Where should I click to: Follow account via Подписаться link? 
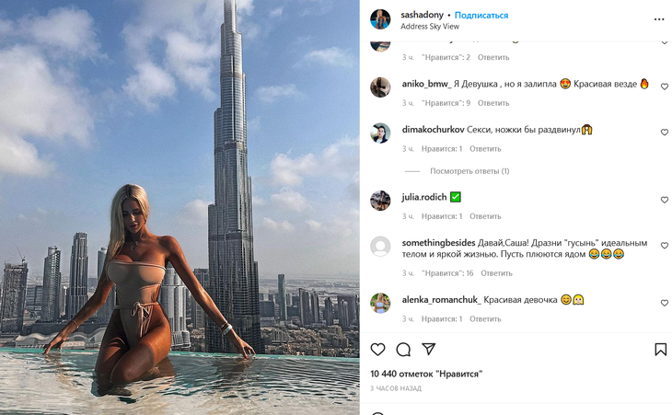point(481,16)
